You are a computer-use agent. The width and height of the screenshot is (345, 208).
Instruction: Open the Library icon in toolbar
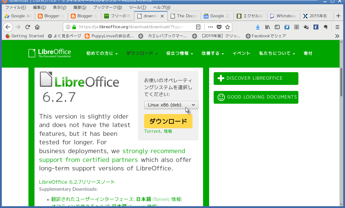click(x=267, y=27)
